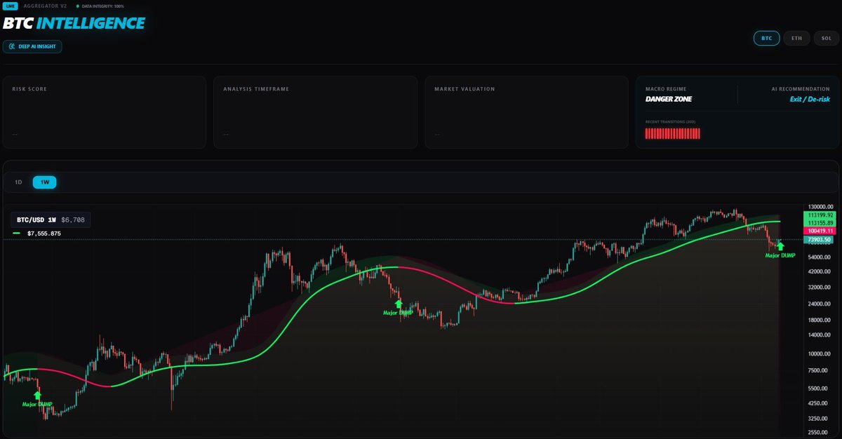Click the 73903.50 current price tag

(x=820, y=240)
